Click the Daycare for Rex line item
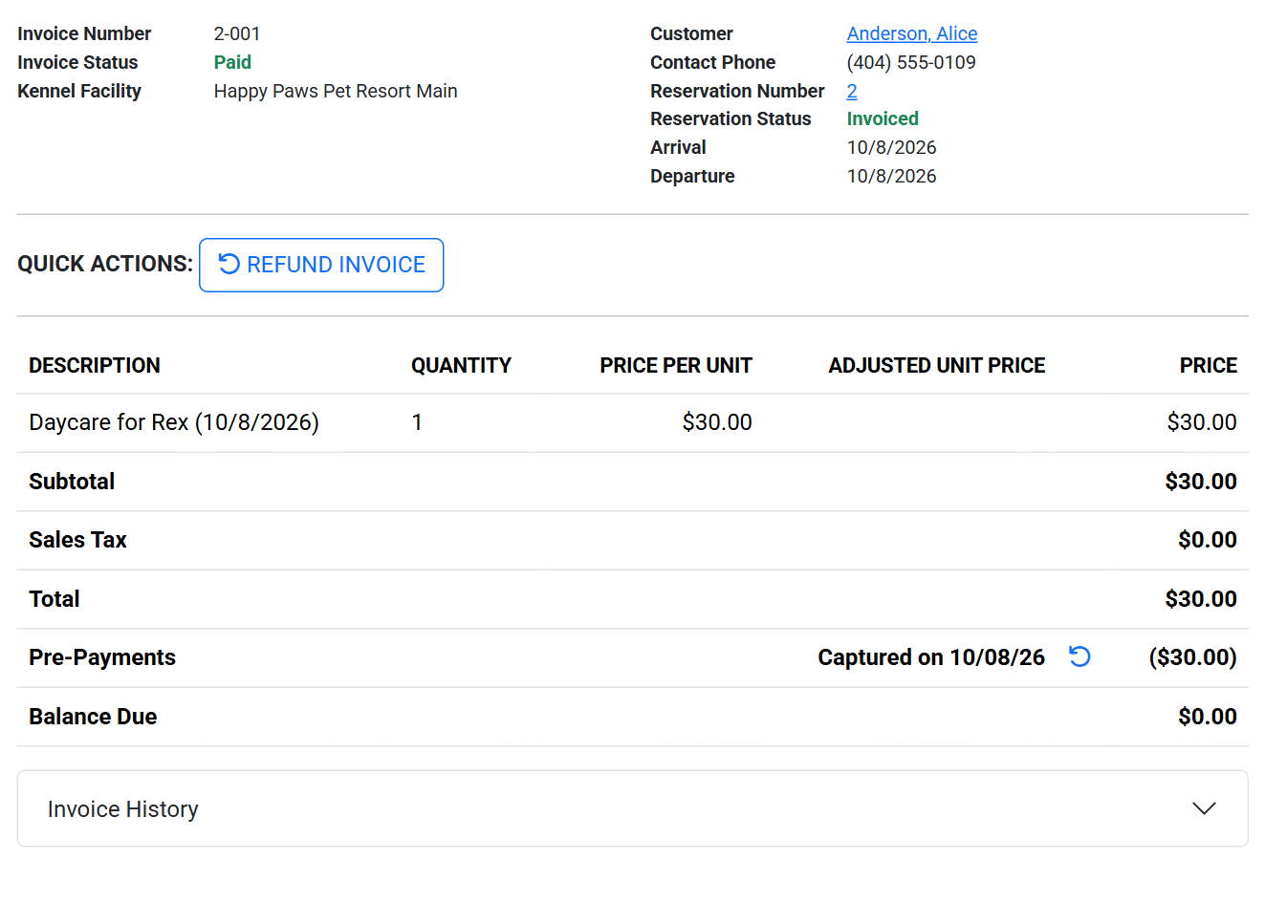The image size is (1265, 903). pos(174,422)
